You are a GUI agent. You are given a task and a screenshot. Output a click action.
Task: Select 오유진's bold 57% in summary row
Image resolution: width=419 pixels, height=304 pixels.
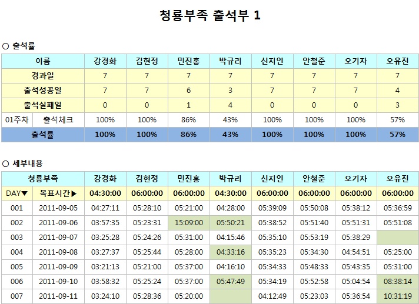tap(398, 135)
